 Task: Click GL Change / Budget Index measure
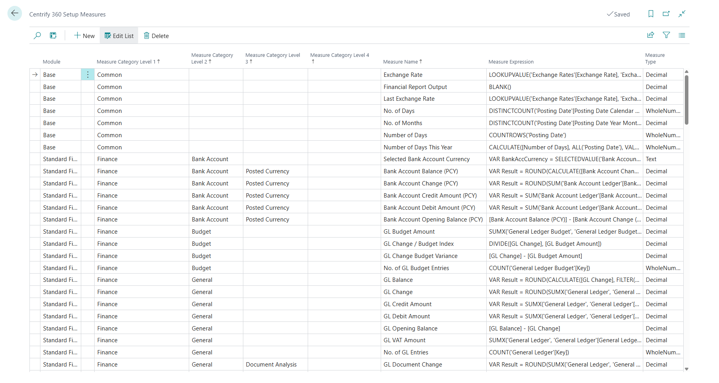(x=434, y=244)
